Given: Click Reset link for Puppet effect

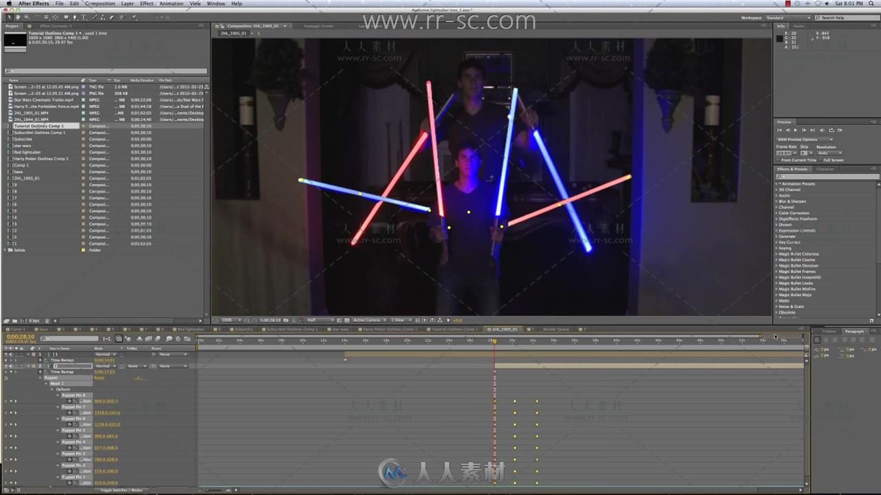Looking at the screenshot, I should pyautogui.click(x=99, y=377).
